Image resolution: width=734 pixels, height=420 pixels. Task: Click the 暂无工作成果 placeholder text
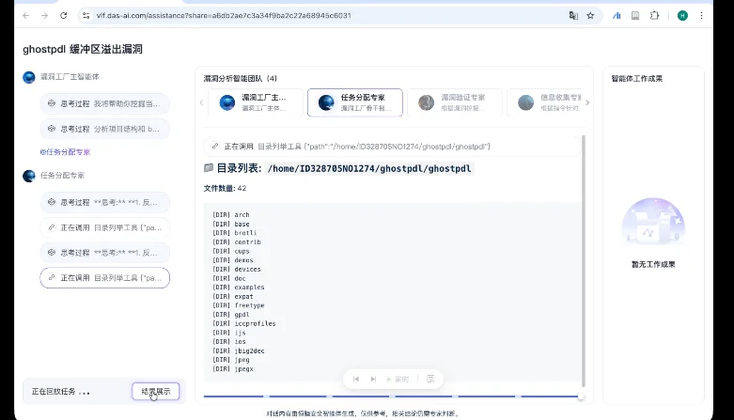pyautogui.click(x=653, y=265)
